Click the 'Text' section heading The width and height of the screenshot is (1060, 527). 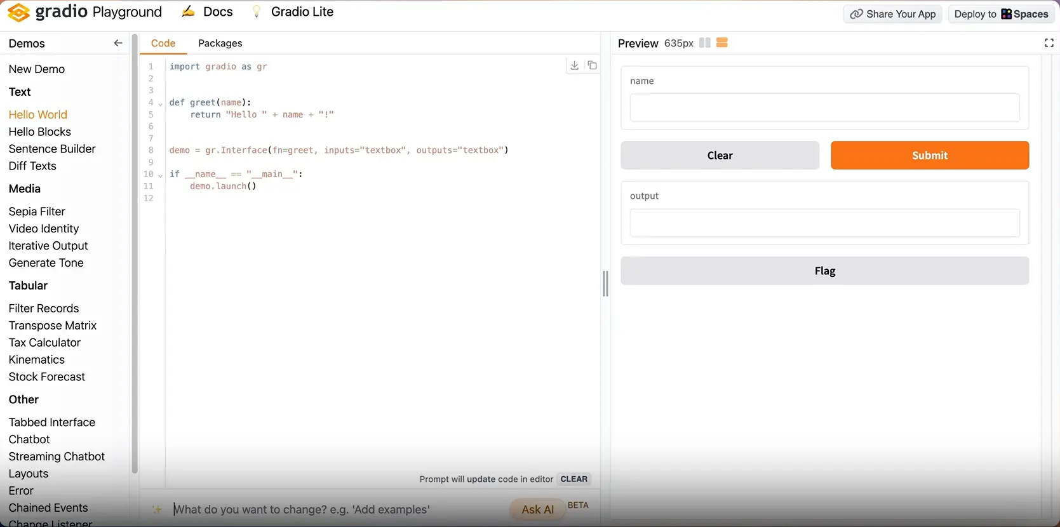click(20, 92)
